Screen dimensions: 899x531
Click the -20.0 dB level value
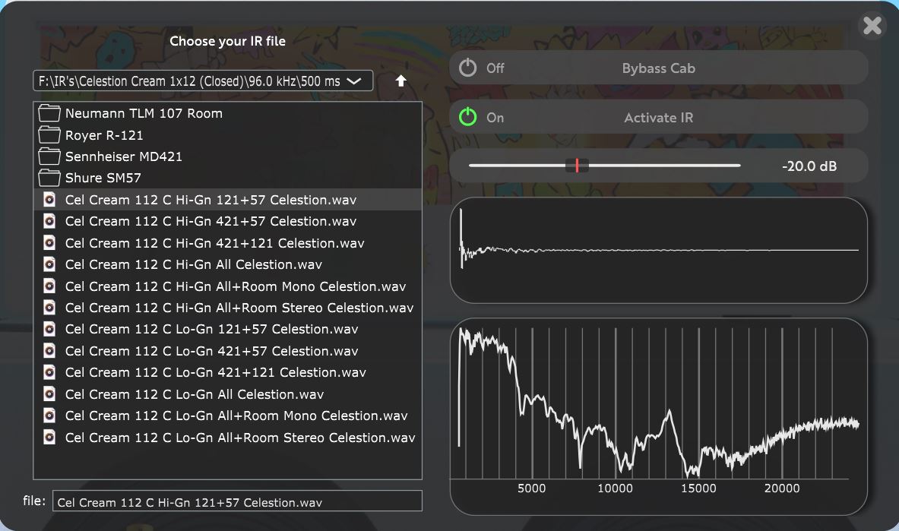[809, 166]
